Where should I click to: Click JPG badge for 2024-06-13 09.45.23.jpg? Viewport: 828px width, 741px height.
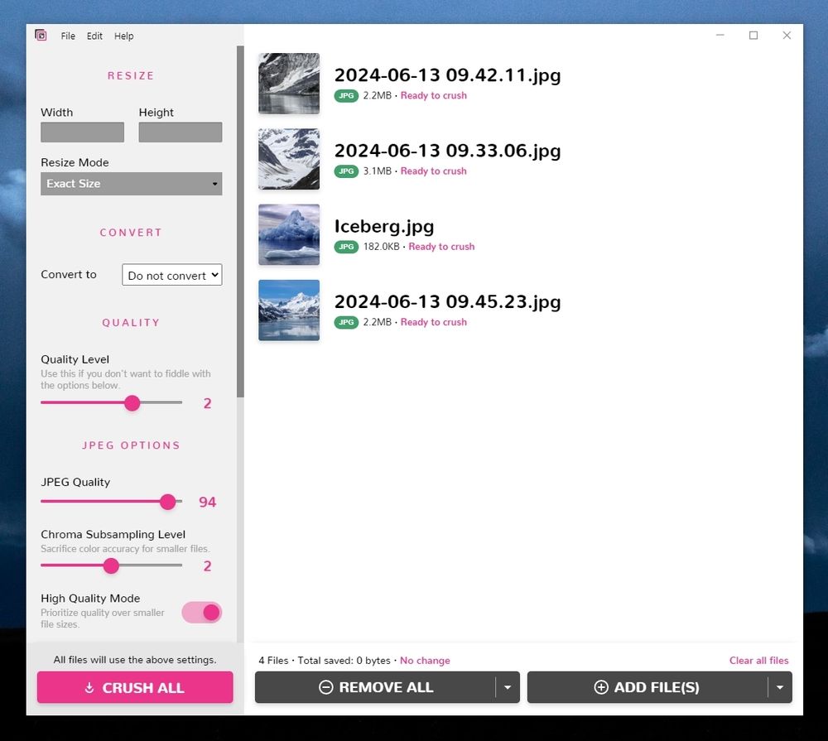(x=346, y=322)
